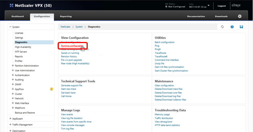Click the refresh icon in breadcrumb bar

point(222,27)
